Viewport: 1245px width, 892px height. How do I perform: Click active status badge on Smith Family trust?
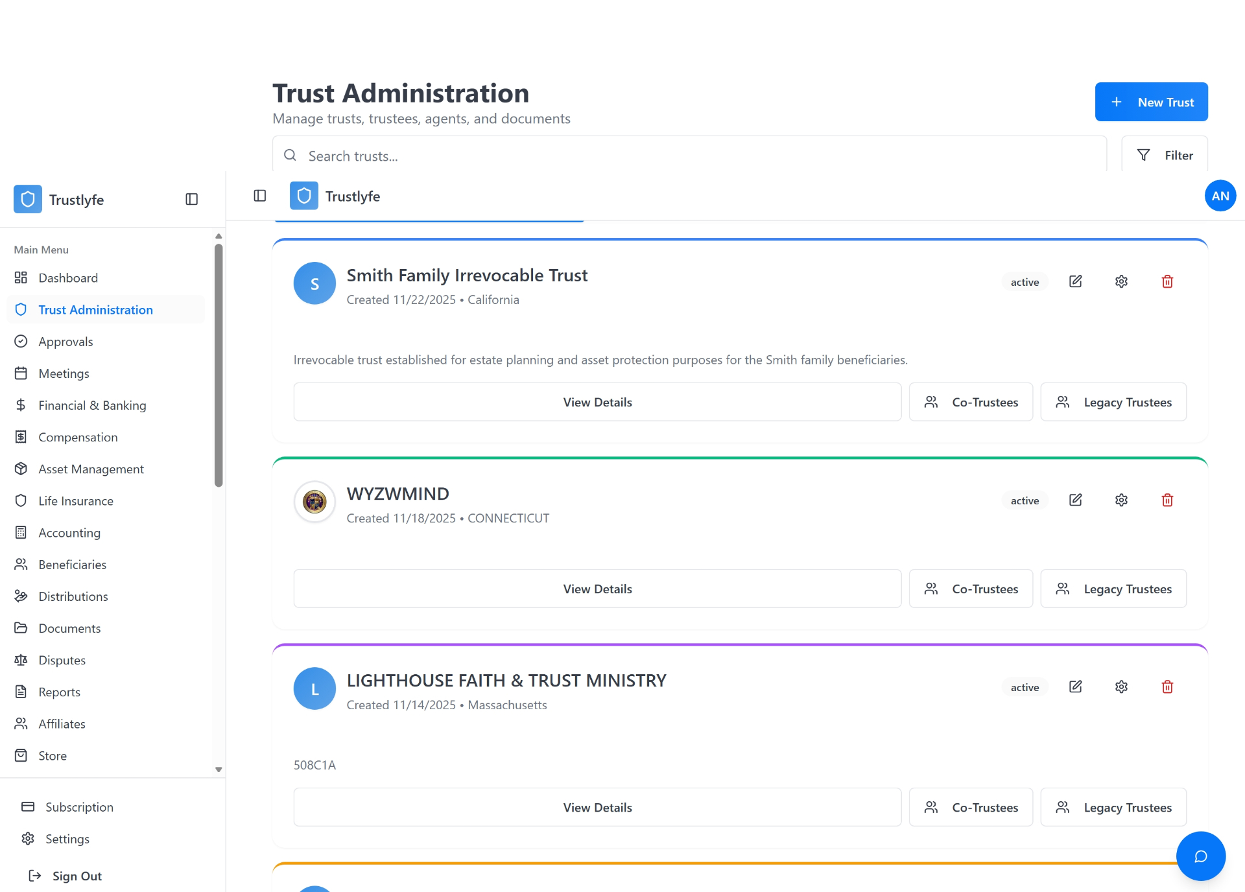pos(1025,282)
